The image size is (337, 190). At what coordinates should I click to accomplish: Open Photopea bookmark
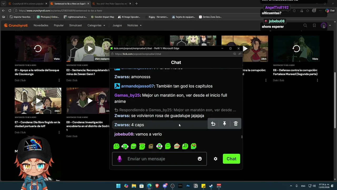click(x=48, y=17)
